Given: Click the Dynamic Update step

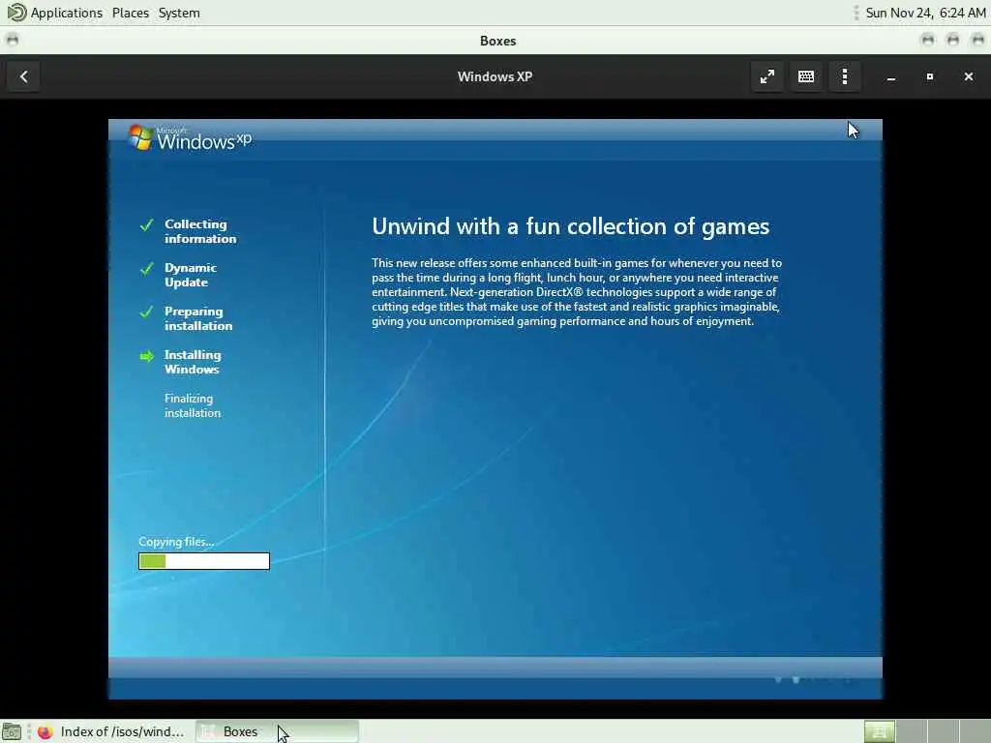Looking at the screenshot, I should point(191,275).
